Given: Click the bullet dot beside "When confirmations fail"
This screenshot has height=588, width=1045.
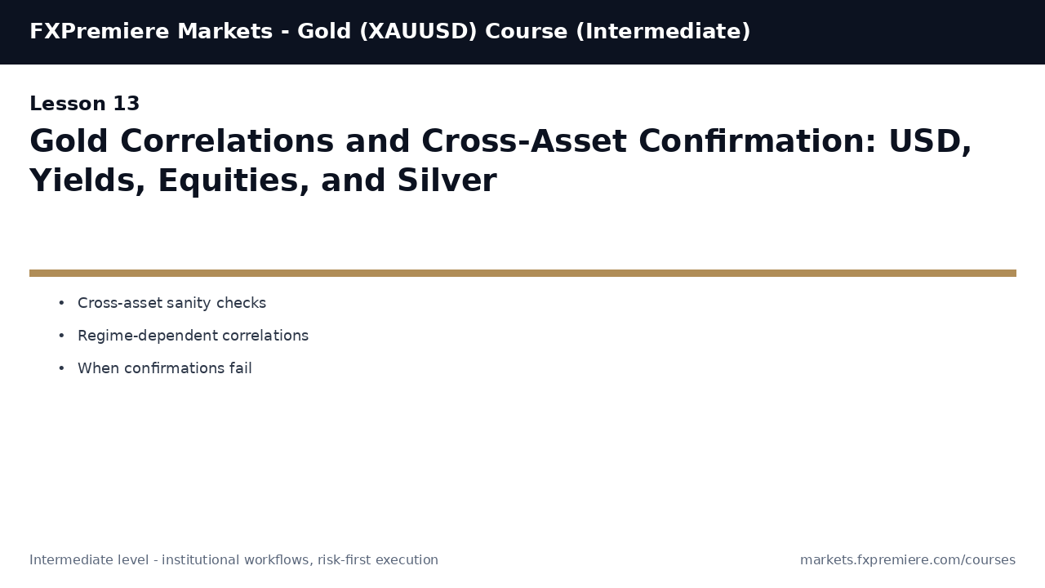Looking at the screenshot, I should pos(61,369).
